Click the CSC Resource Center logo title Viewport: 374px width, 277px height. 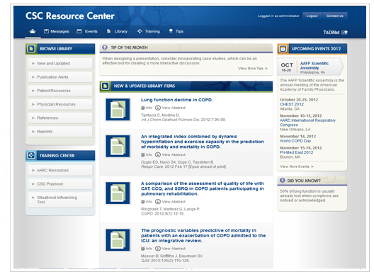(70, 16)
